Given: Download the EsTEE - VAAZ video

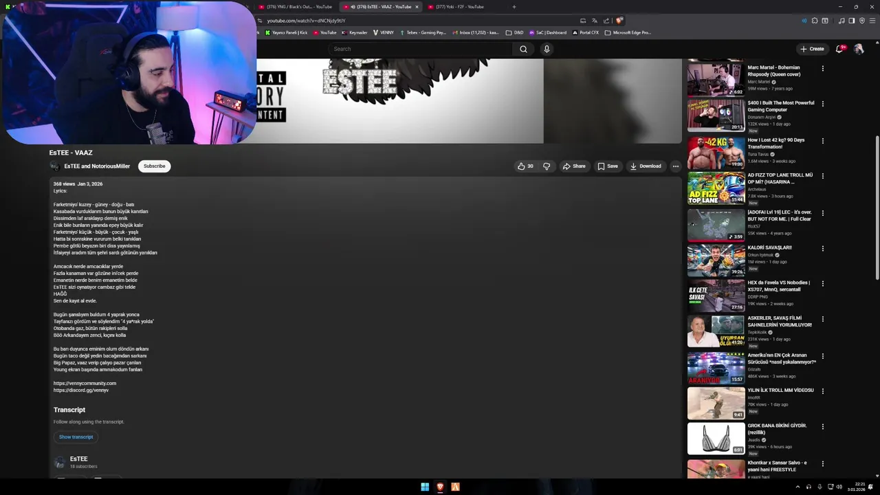Looking at the screenshot, I should click(x=646, y=166).
